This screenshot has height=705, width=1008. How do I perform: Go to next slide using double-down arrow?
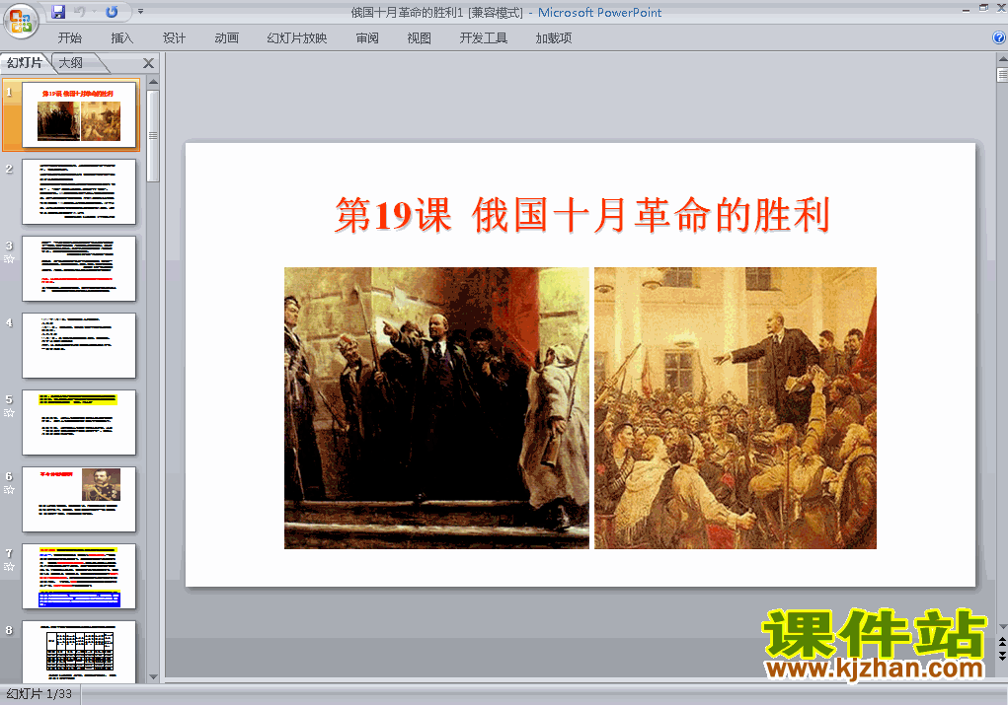click(x=1002, y=656)
